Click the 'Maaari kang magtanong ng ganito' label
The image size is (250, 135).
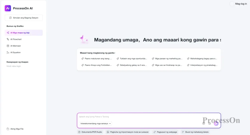97,53
